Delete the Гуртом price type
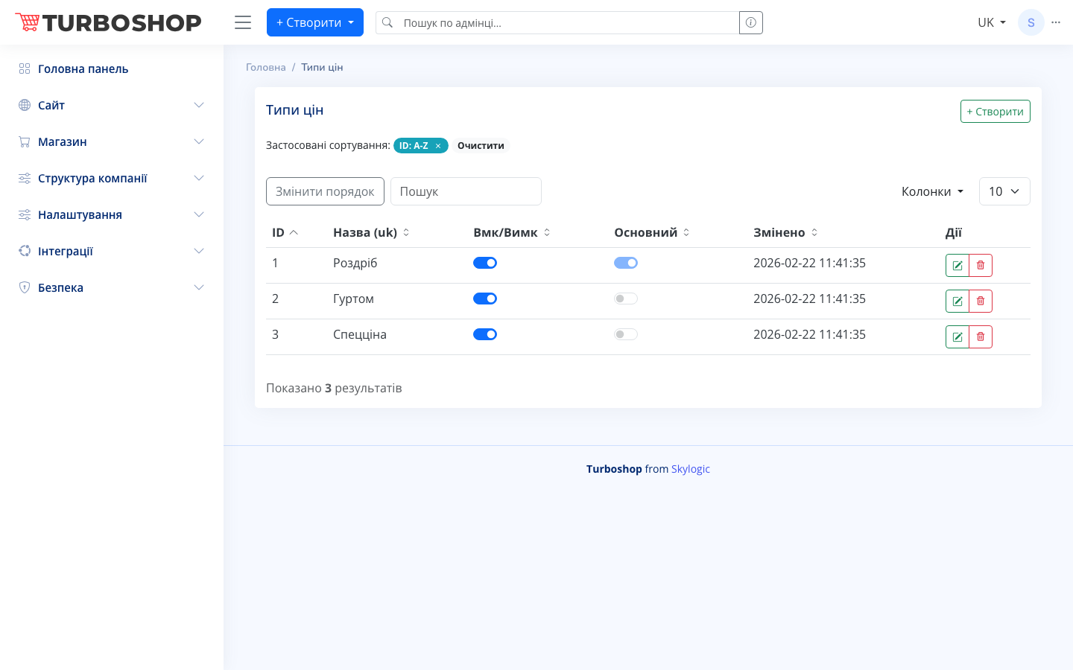This screenshot has width=1073, height=670. [x=981, y=301]
